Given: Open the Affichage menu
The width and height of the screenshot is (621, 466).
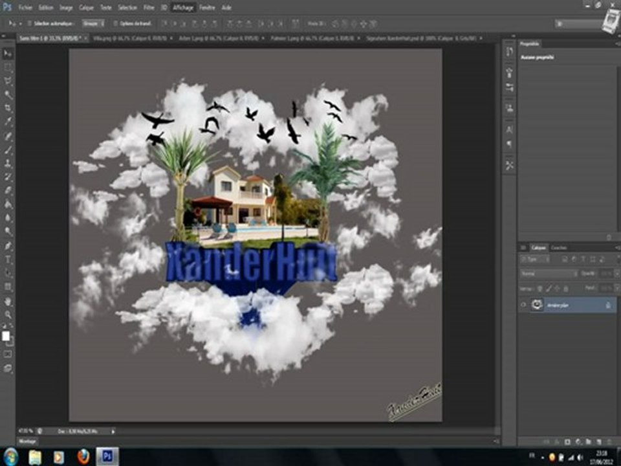Looking at the screenshot, I should (x=183, y=8).
